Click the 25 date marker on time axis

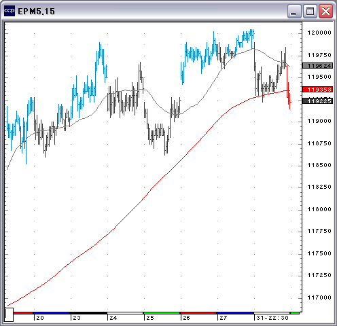pyautogui.click(x=150, y=318)
